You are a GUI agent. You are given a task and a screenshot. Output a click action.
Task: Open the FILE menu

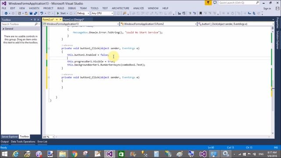pyautogui.click(x=4, y=8)
